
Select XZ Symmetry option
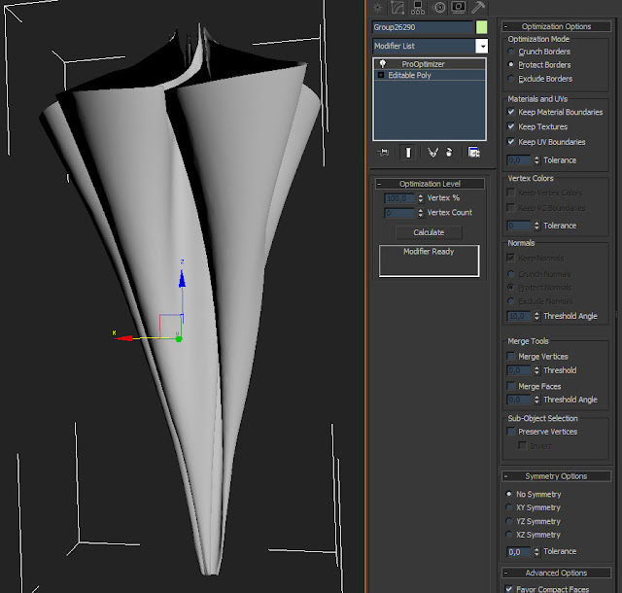(x=509, y=535)
